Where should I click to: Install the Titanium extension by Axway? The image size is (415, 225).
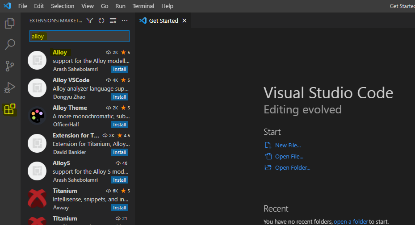pyautogui.click(x=120, y=208)
